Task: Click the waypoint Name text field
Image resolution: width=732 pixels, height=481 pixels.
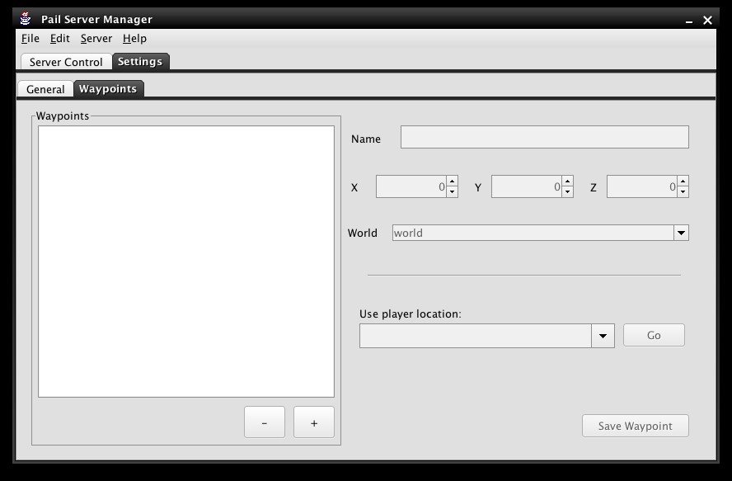Action: [544, 138]
